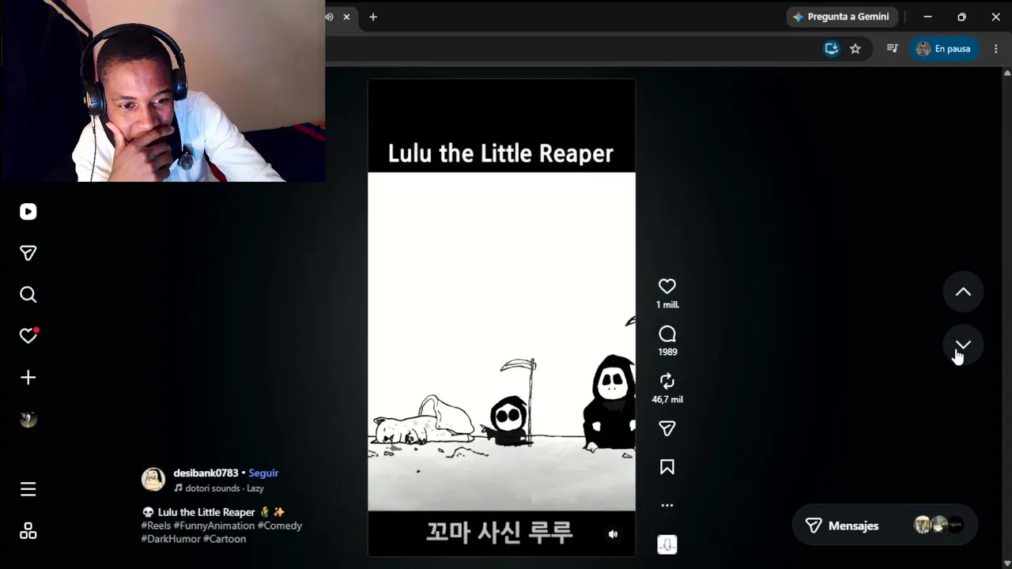Open the Meta apps grid icon

click(28, 531)
